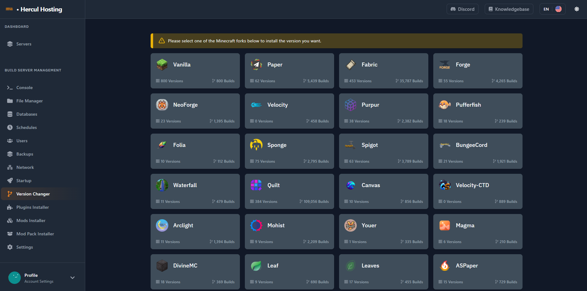Click the Hercul Hosting logo title
This screenshot has width=587, height=291.
coord(41,9)
